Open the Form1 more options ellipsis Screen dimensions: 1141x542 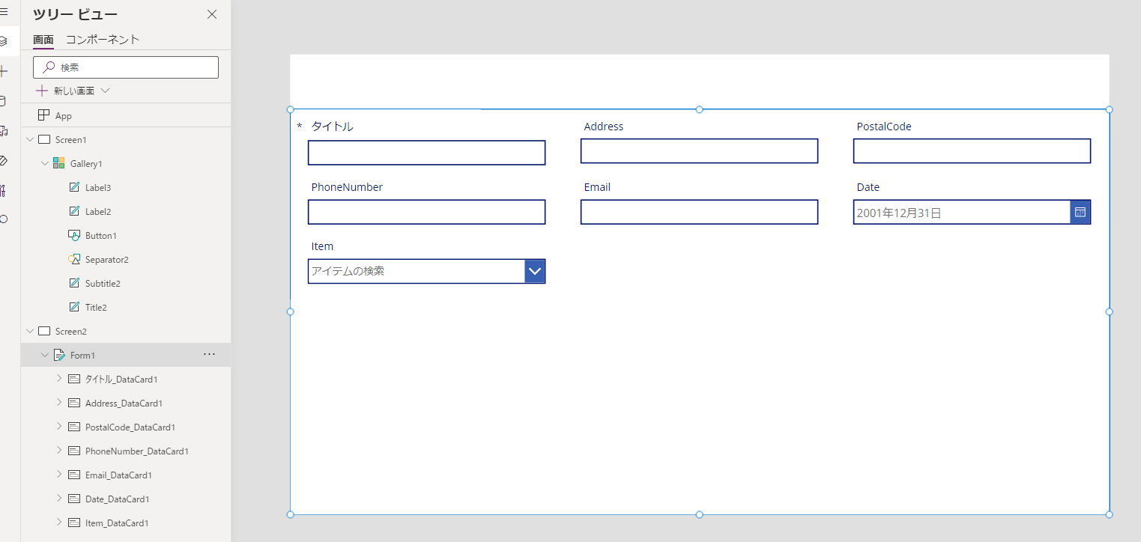(x=209, y=355)
